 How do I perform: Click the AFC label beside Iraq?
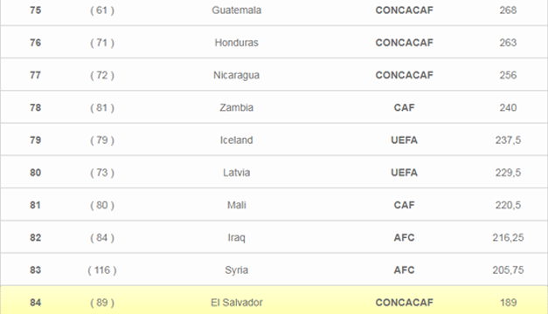tap(404, 237)
